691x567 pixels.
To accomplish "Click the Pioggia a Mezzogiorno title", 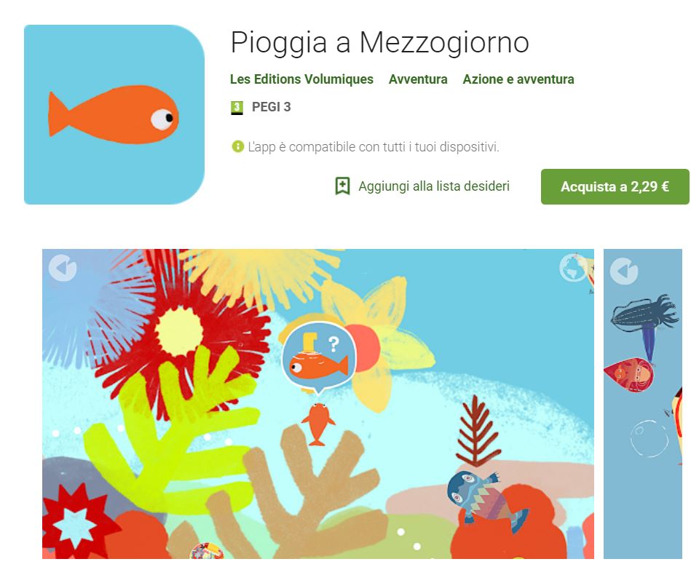I will point(379,43).
